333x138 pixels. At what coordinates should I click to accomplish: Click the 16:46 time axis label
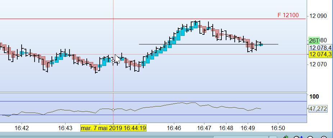point(174,128)
